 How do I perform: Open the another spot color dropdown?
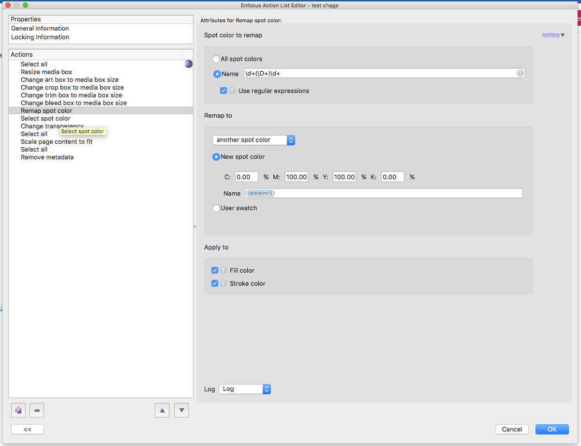[x=253, y=140]
